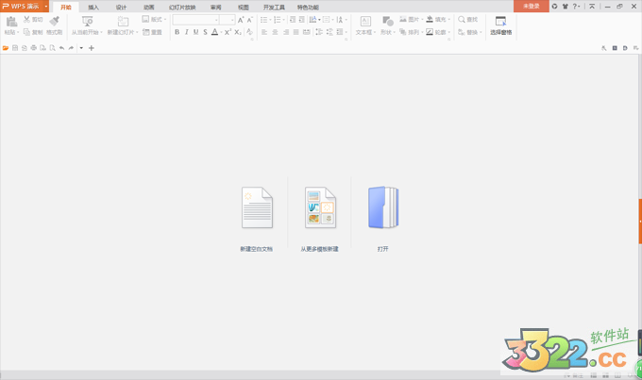Image resolution: width=642 pixels, height=380 pixels.
Task: Toggle Bold formatting
Action: tap(177, 32)
